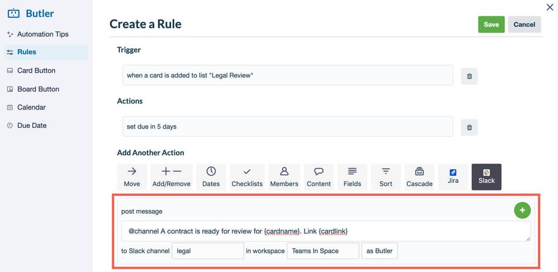Viewport: 558px width, 272px height.
Task: Add the post message action with the green plus
Action: pyautogui.click(x=522, y=210)
